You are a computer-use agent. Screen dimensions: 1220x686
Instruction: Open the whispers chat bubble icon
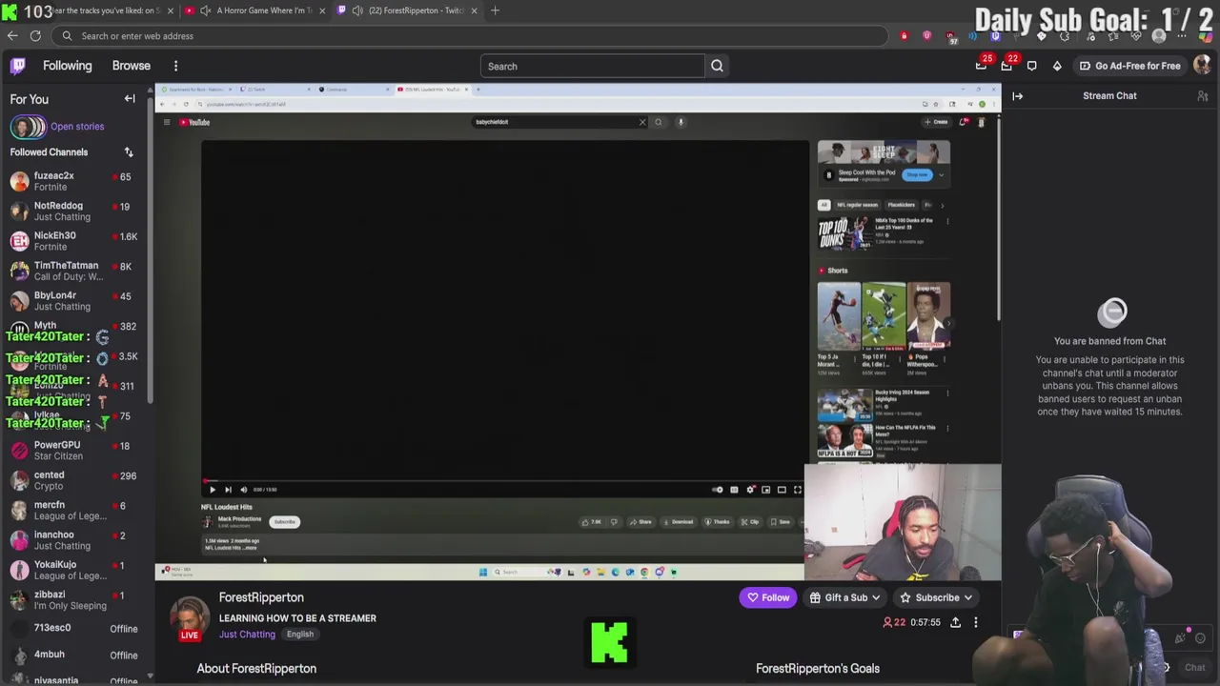(1031, 66)
